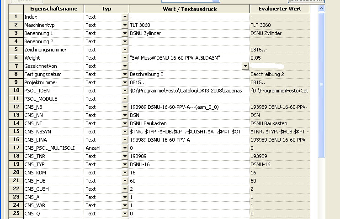Click the Typ column header

[106, 9]
